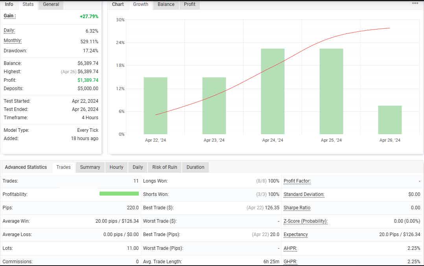
Task: View the Hourly statistics tab
Action: coord(116,167)
